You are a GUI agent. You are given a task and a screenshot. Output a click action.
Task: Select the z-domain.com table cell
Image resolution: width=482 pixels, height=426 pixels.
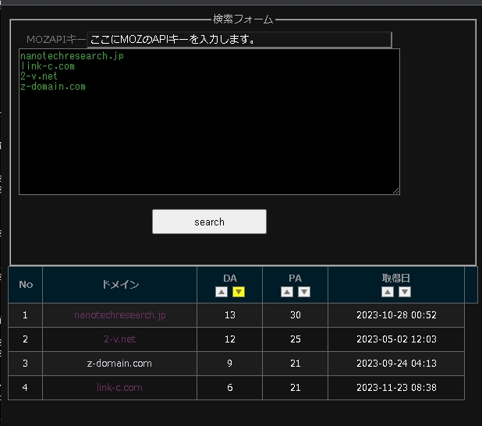coord(119,364)
